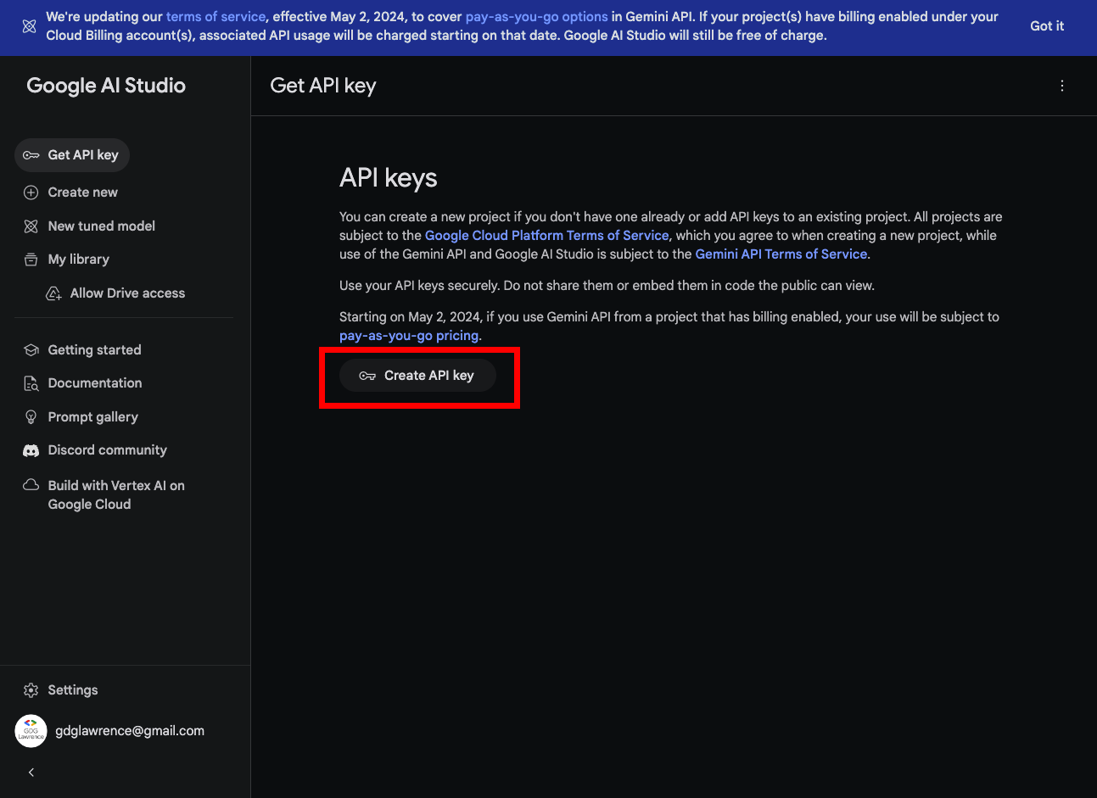Click the Discord community icon
This screenshot has height=798, width=1097.
tap(31, 450)
